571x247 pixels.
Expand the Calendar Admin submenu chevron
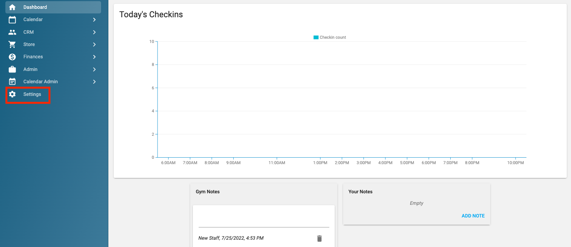click(x=94, y=82)
